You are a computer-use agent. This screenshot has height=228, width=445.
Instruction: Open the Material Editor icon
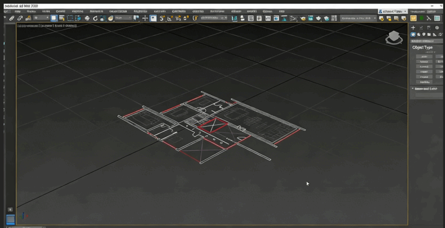coord(294,19)
